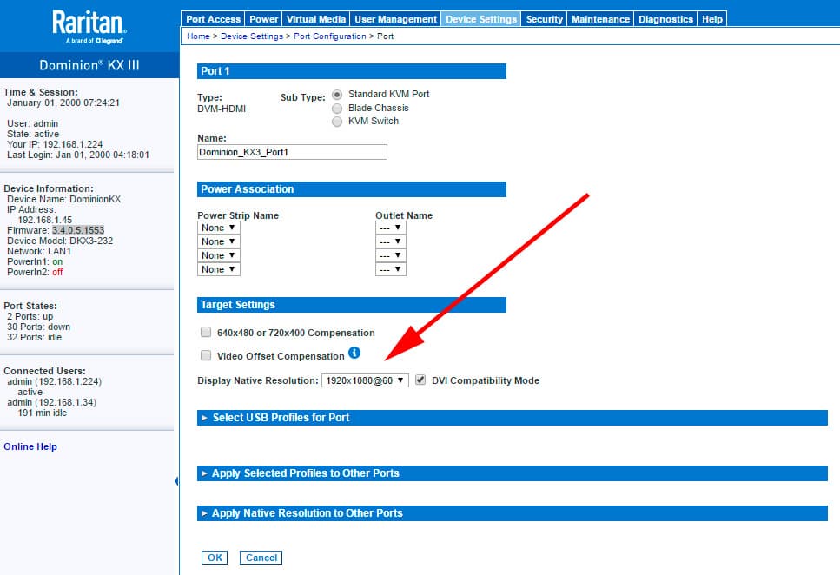Image resolution: width=840 pixels, height=575 pixels.
Task: Open the Device Settings tab
Action: 481,19
